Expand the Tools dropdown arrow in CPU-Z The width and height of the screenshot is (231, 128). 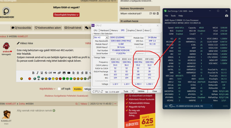tap(132, 91)
